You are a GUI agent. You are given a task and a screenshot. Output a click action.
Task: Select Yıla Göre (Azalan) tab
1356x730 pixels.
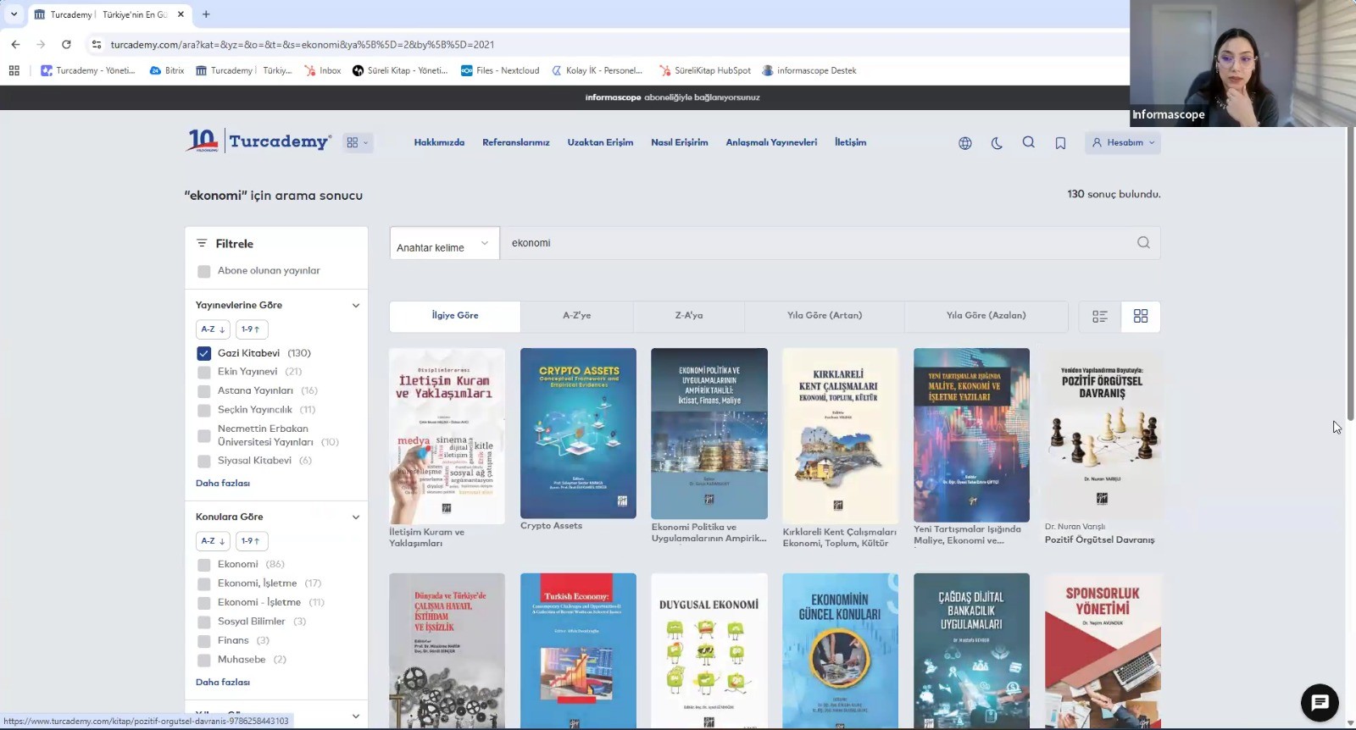(x=986, y=316)
